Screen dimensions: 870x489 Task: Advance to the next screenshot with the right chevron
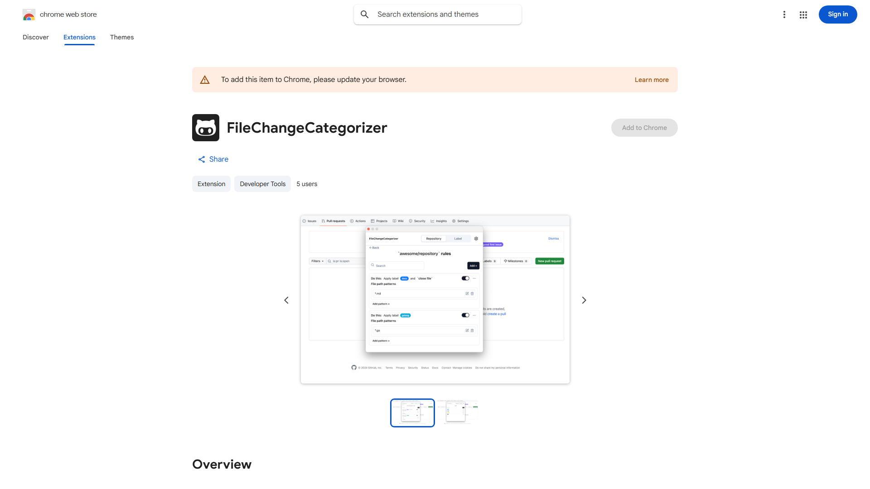[x=584, y=300]
